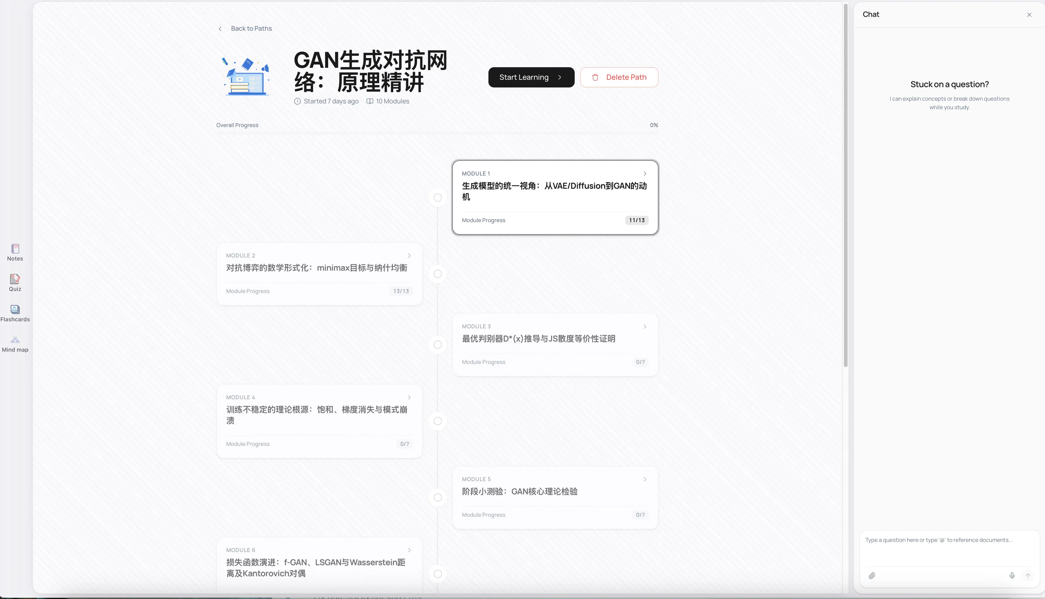Viewport: 1045px width, 599px height.
Task: Click the microphone icon in chat input
Action: (1012, 576)
